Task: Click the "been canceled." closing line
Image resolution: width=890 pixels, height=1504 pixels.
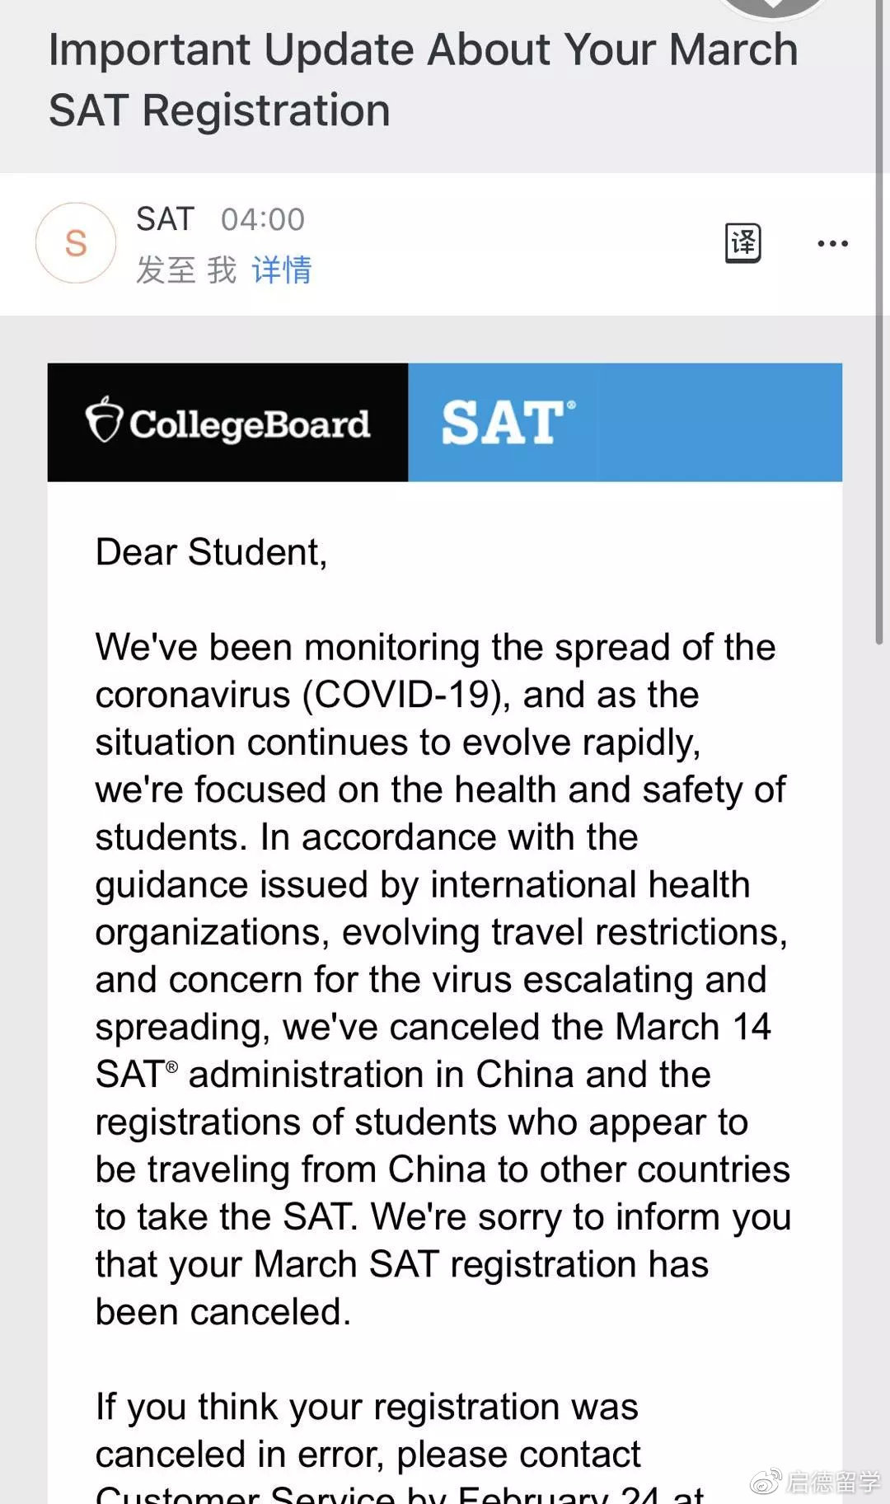Action: (x=222, y=1311)
